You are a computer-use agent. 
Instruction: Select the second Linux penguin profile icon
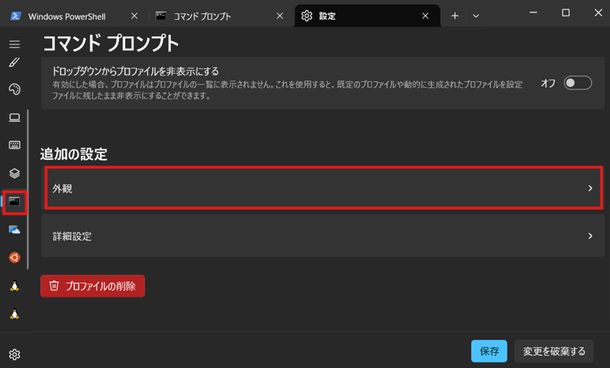click(x=15, y=314)
